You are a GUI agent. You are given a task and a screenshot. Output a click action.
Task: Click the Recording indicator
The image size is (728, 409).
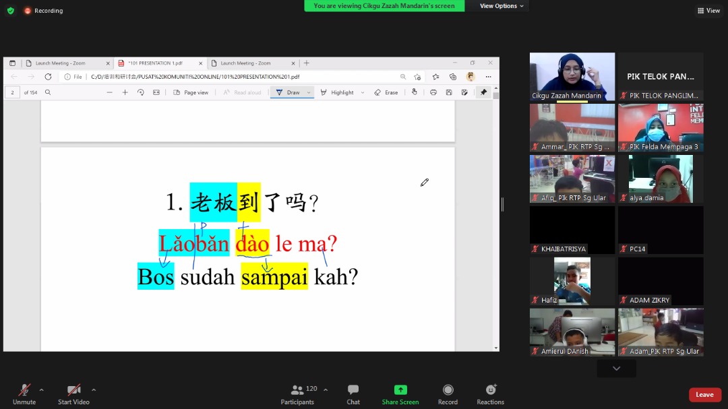click(44, 11)
